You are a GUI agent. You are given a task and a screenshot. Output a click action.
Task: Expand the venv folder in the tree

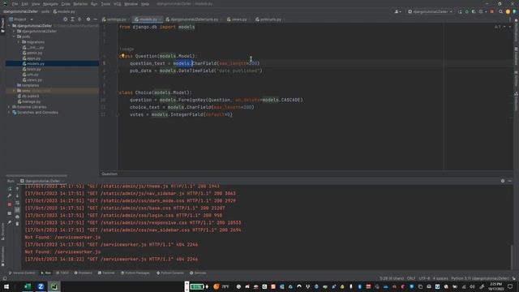point(14,91)
